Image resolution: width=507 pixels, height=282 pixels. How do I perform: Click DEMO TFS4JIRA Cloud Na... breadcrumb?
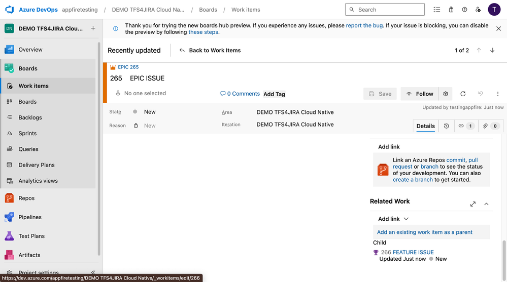[x=148, y=10]
